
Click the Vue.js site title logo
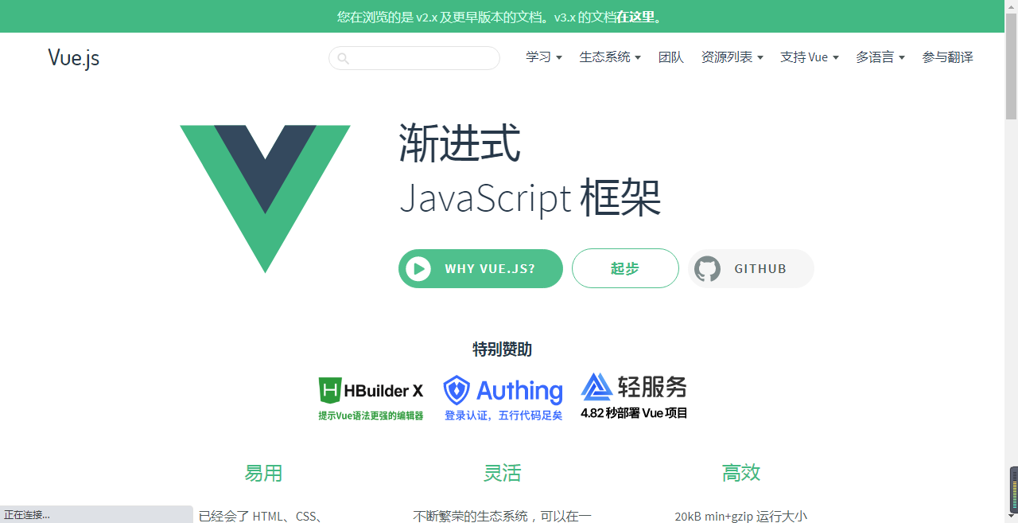73,57
